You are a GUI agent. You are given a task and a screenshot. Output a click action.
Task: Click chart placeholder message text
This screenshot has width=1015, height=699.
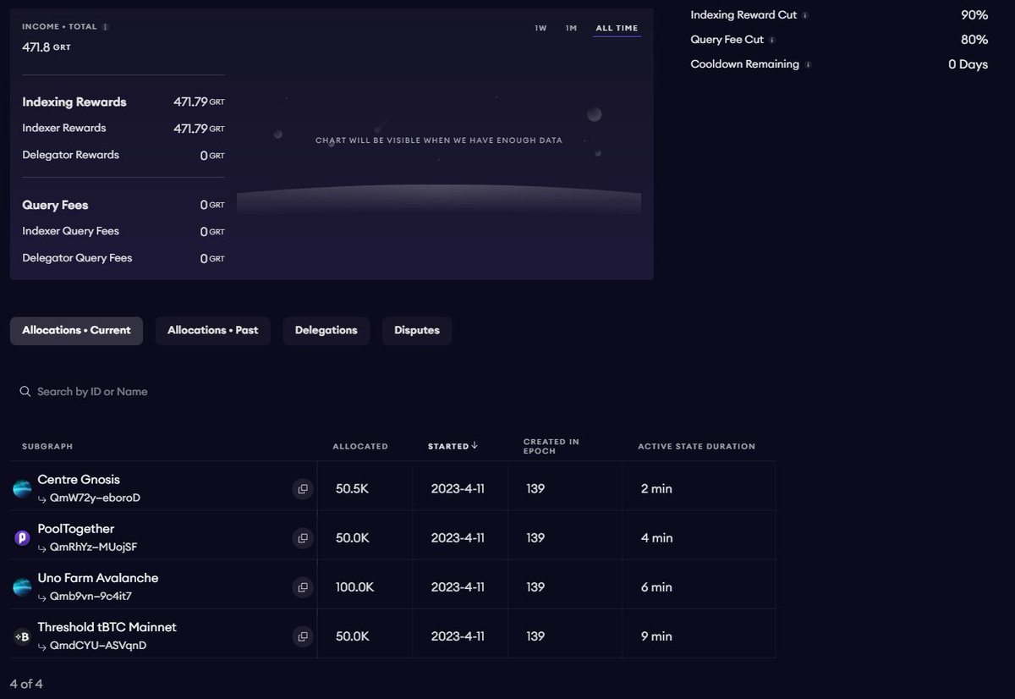(439, 140)
